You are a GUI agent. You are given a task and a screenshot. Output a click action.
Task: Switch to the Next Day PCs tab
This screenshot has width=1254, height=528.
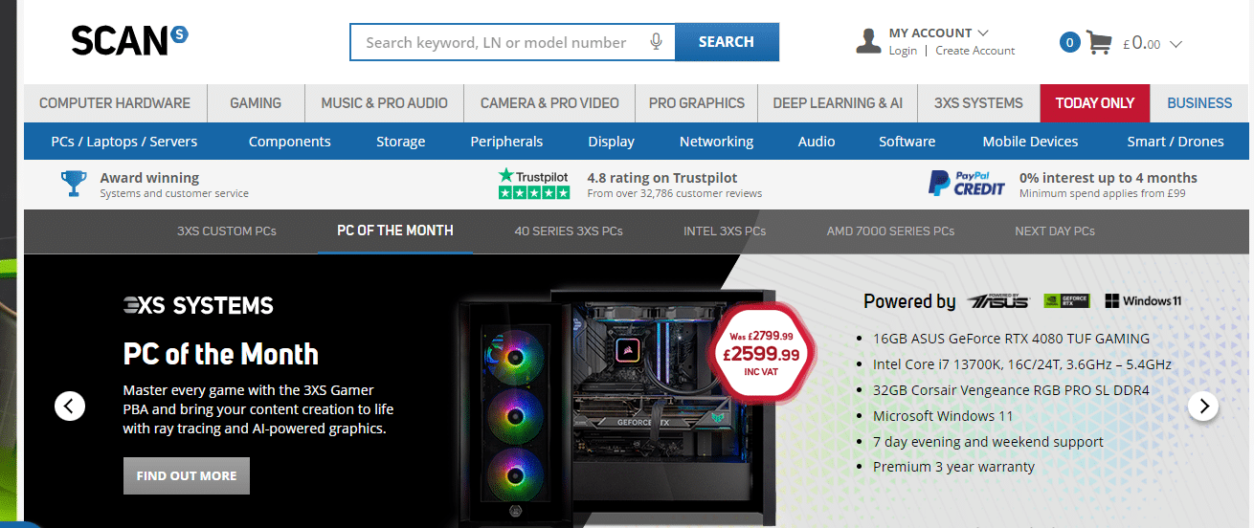1055,231
